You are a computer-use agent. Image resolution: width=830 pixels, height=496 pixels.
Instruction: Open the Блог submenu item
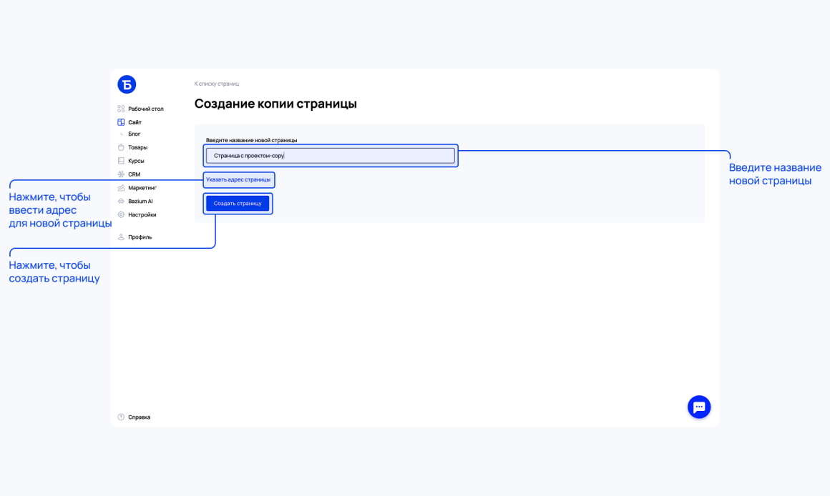coord(134,134)
